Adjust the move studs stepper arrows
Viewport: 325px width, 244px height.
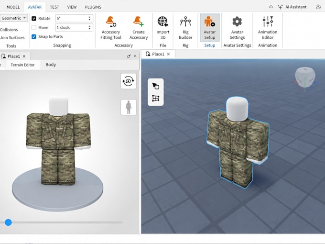(89, 27)
